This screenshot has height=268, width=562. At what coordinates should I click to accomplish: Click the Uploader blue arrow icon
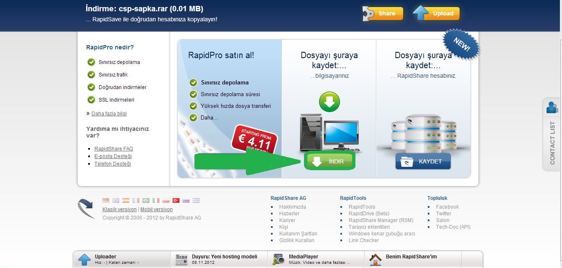[x=84, y=260]
